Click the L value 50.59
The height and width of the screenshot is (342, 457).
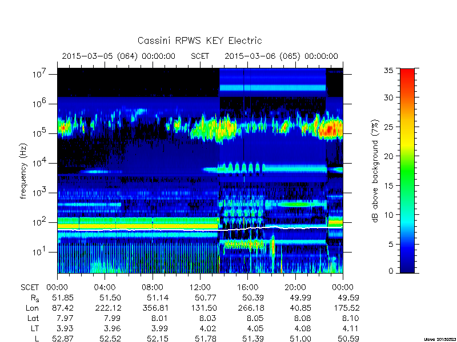click(348, 339)
